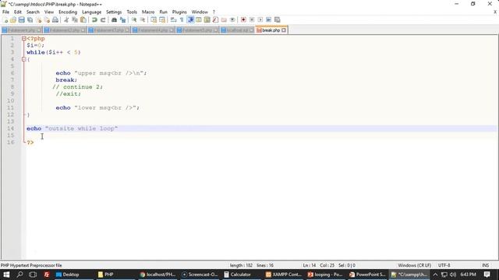499x280 pixels.
Task: Click the Save All toolbar icon
Action: [x=30, y=19]
